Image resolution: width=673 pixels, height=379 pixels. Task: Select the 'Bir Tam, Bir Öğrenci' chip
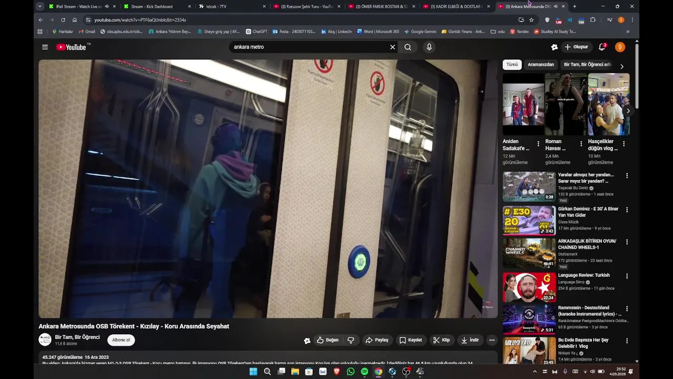[587, 64]
